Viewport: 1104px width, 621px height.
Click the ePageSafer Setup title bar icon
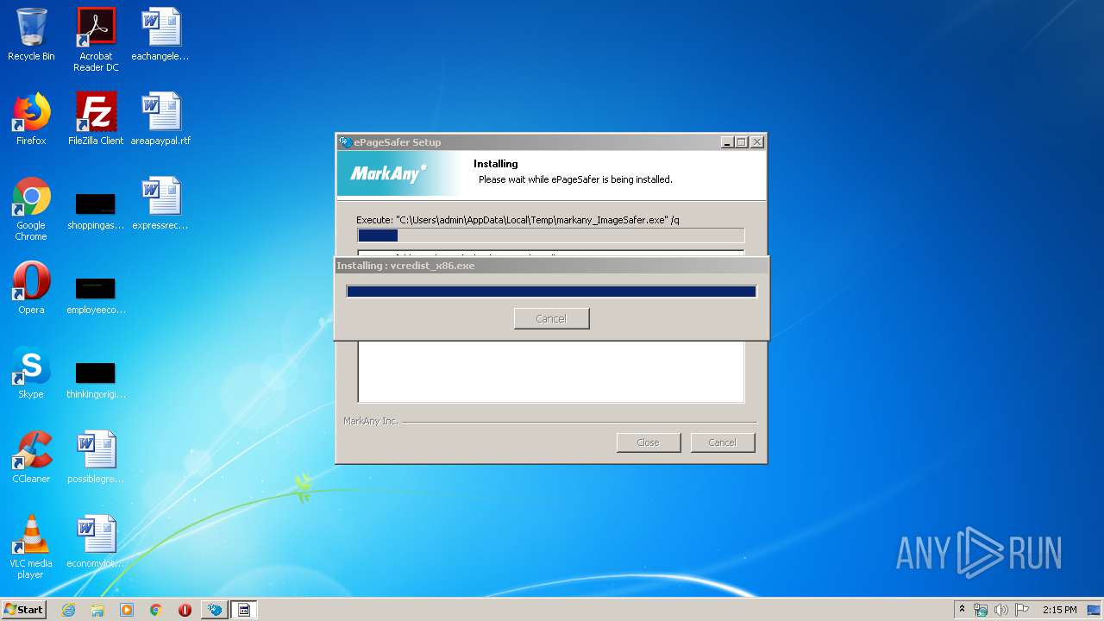click(x=346, y=142)
